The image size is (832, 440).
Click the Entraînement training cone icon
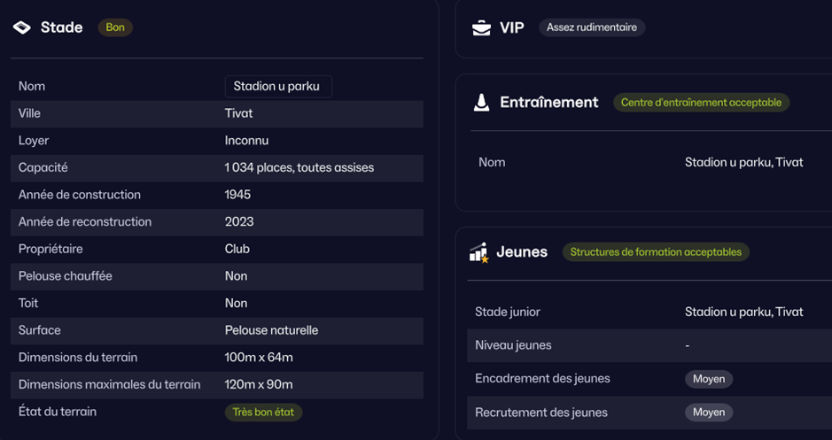click(481, 103)
